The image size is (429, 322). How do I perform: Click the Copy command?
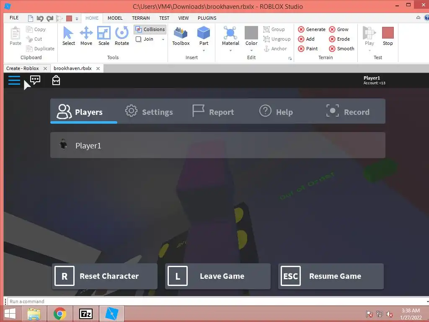point(36,29)
